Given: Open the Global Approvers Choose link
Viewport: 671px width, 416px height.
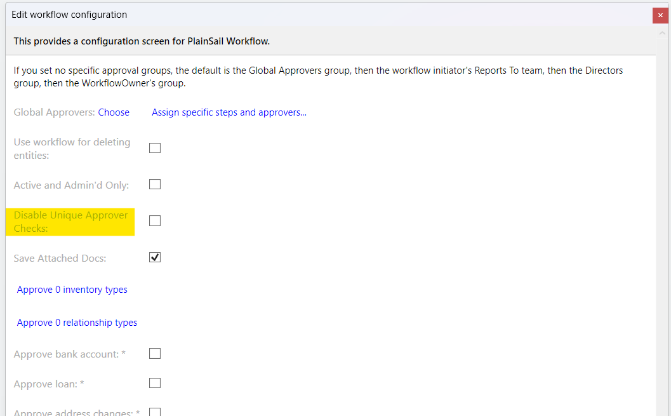Looking at the screenshot, I should coord(114,112).
